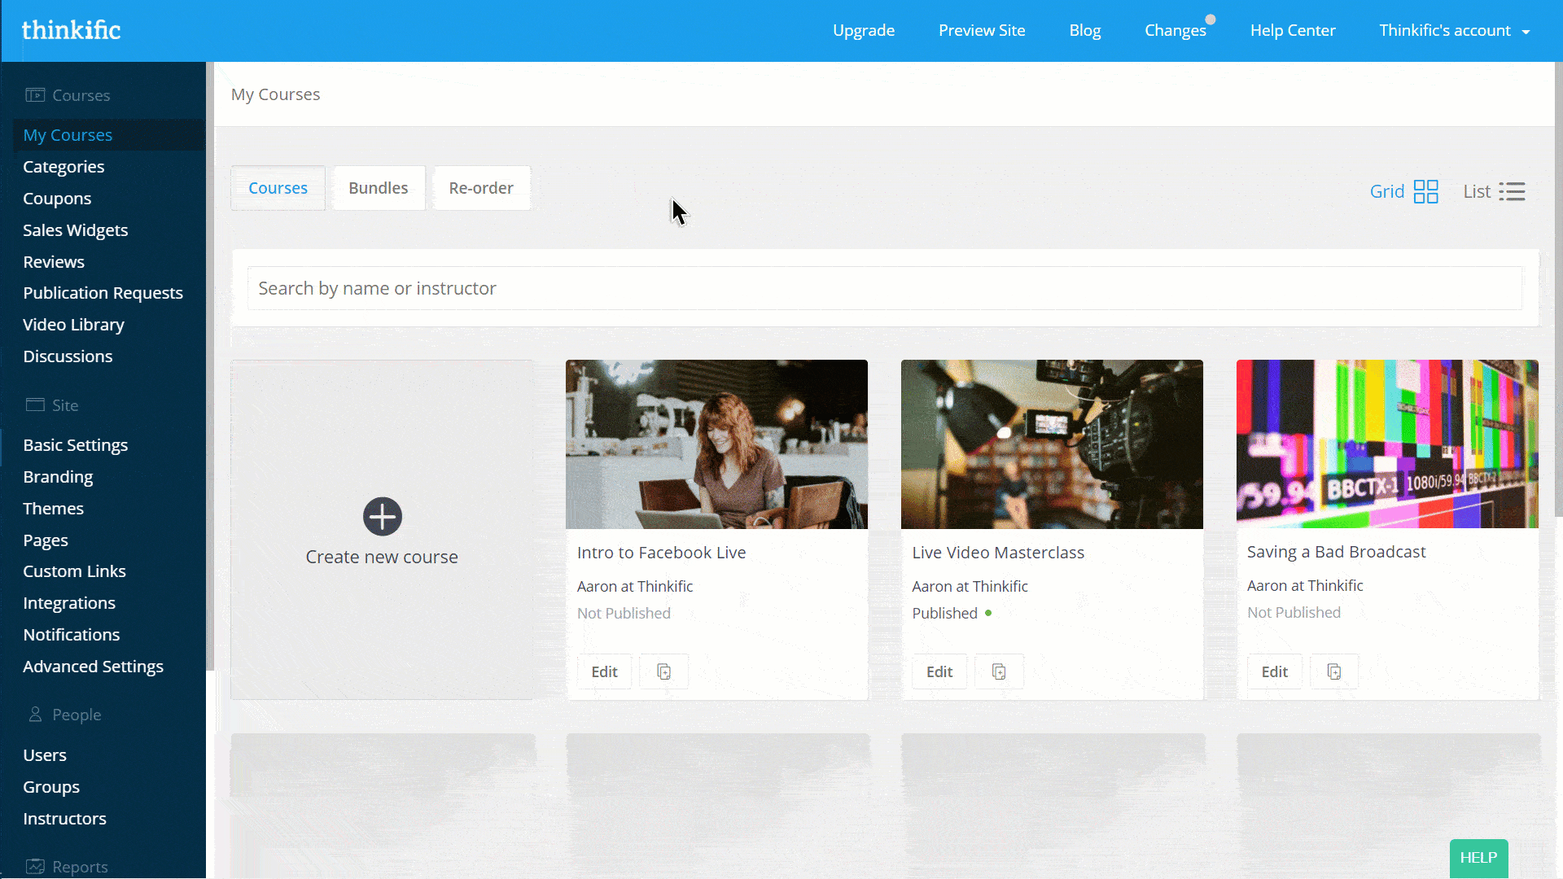Open Notifications in sidebar

click(71, 635)
